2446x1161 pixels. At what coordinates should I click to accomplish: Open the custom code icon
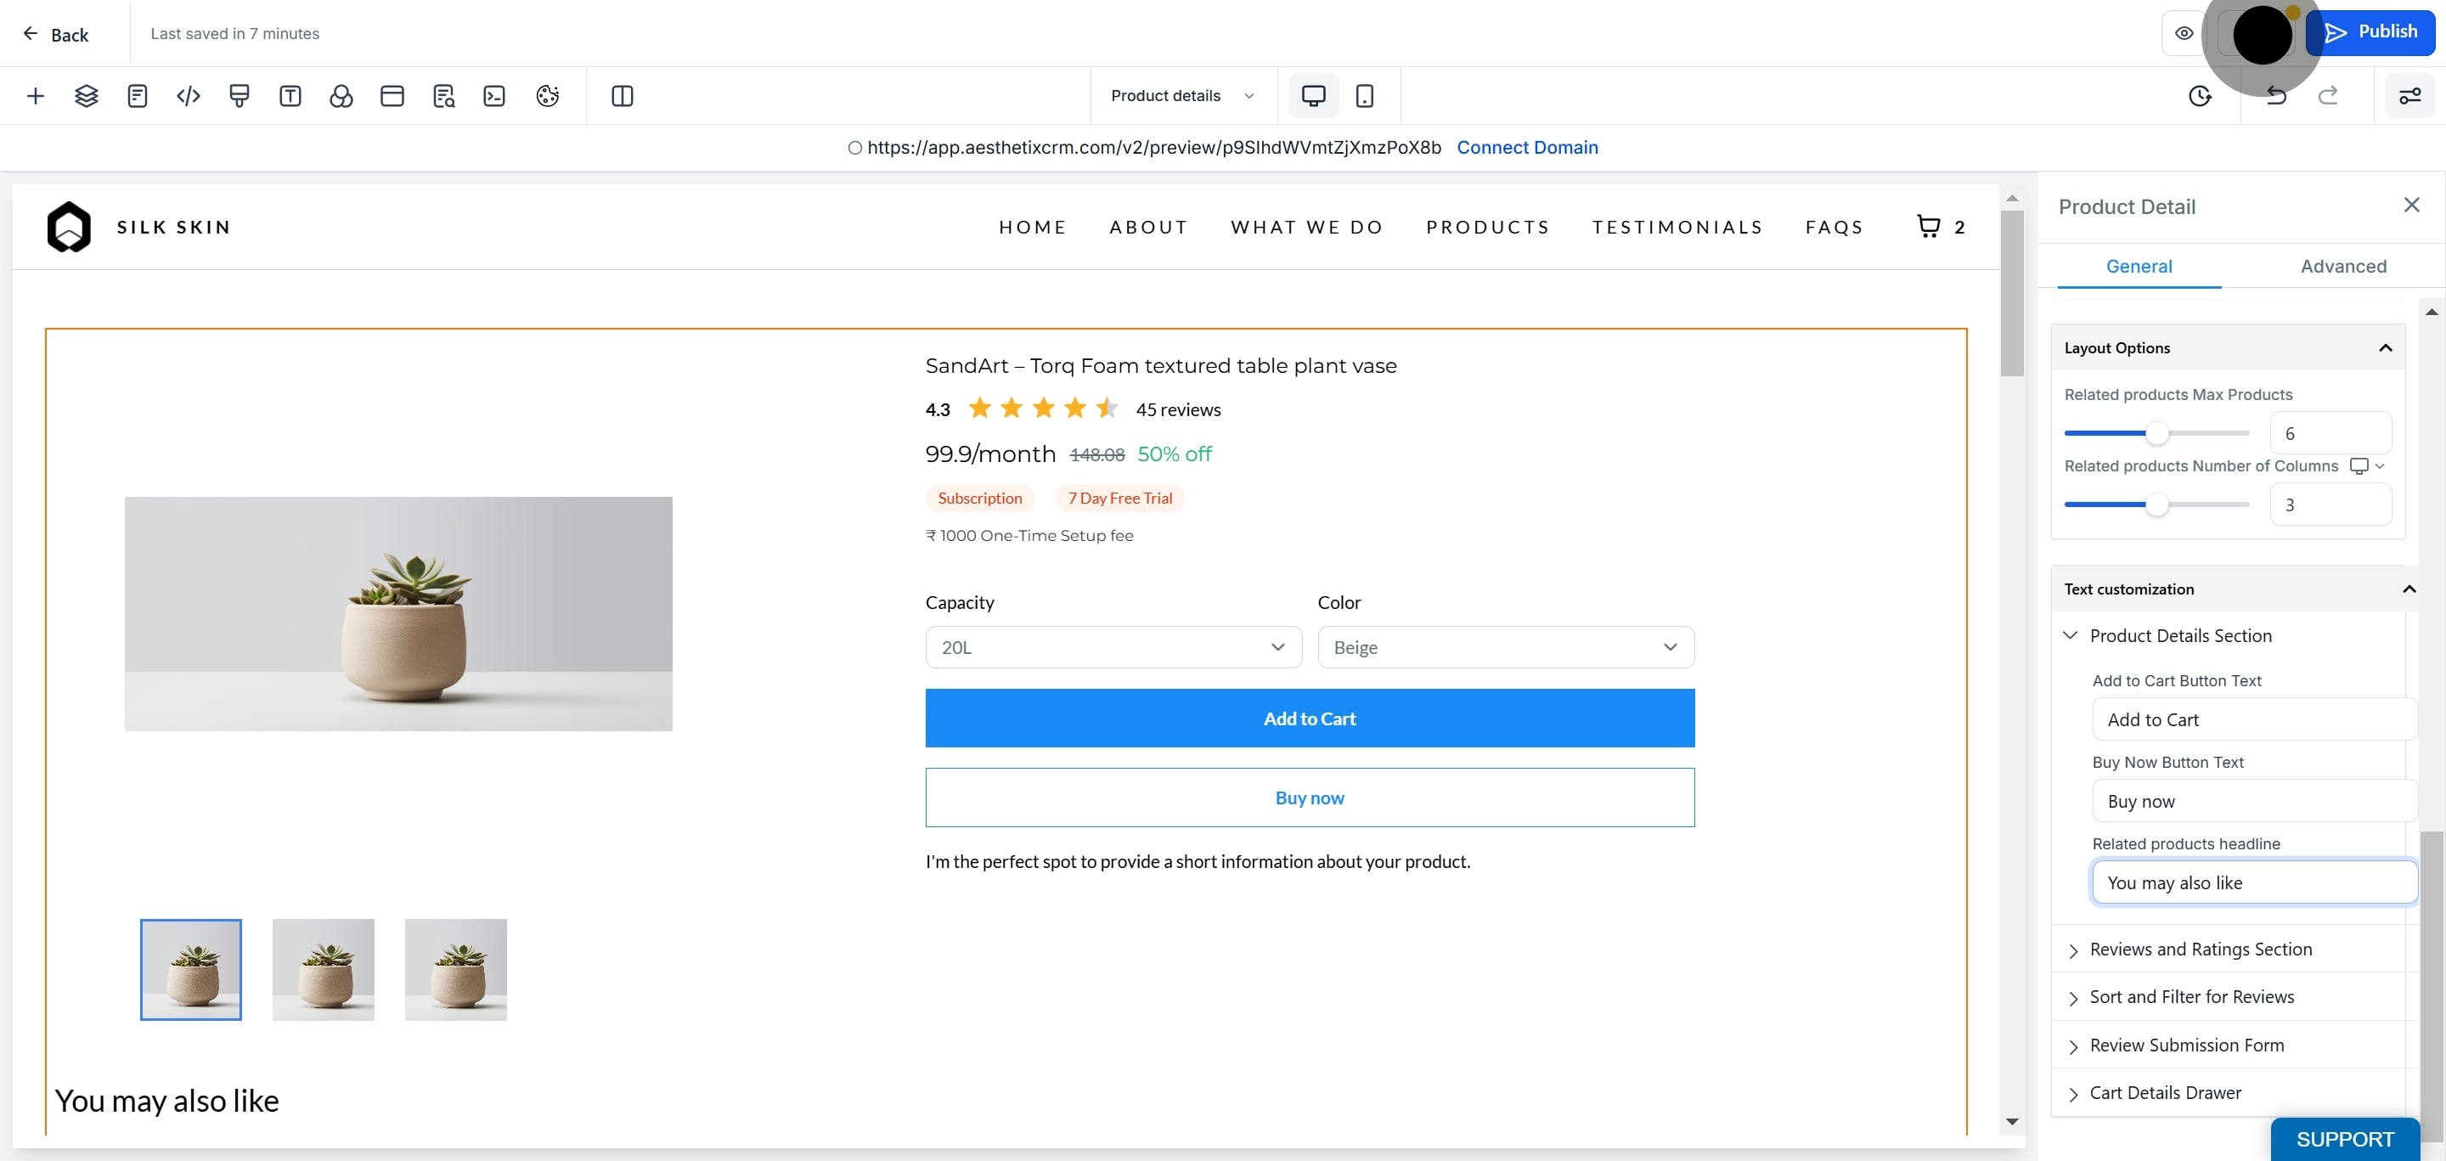click(188, 96)
